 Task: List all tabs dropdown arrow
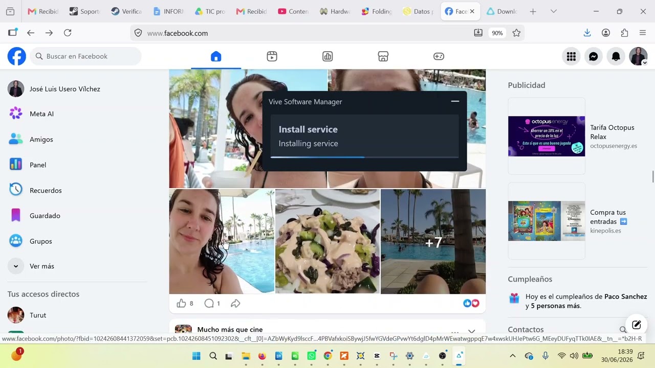[x=553, y=11]
